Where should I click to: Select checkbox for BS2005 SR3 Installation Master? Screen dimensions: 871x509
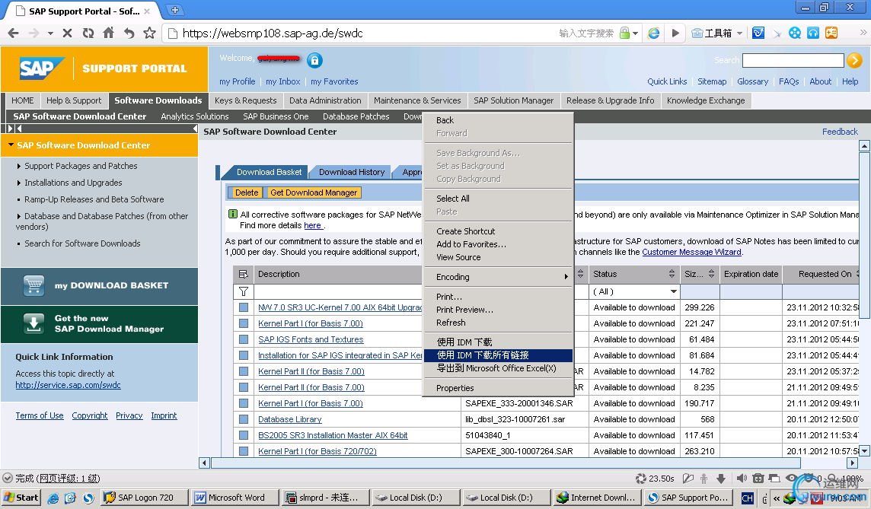(244, 435)
